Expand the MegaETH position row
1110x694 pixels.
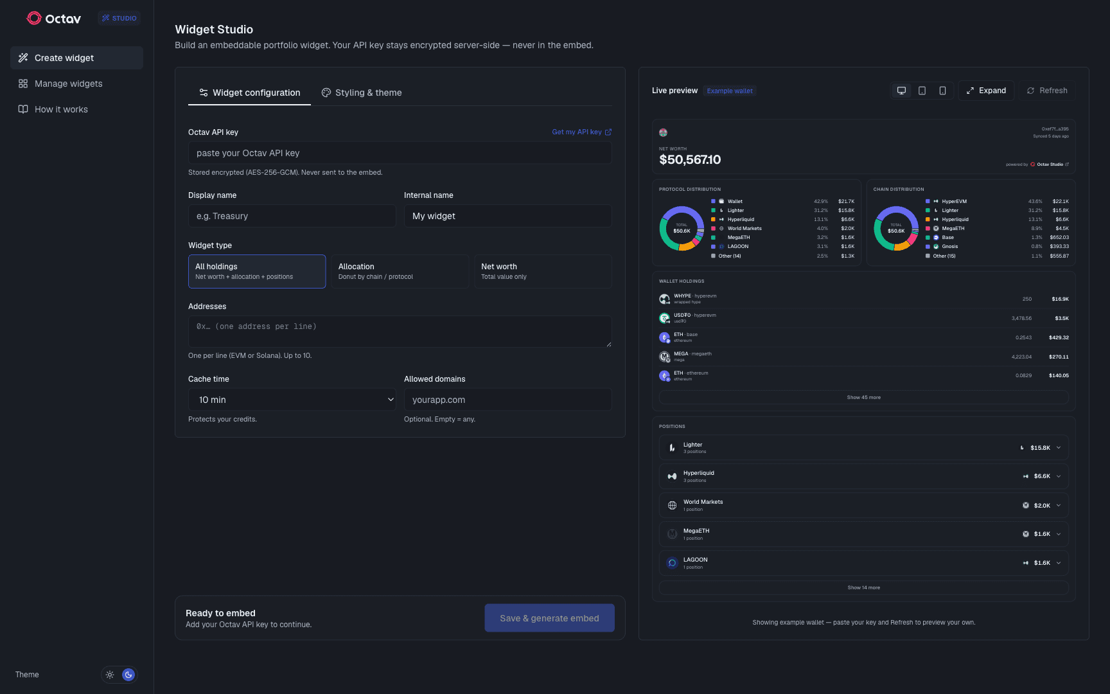coord(864,534)
